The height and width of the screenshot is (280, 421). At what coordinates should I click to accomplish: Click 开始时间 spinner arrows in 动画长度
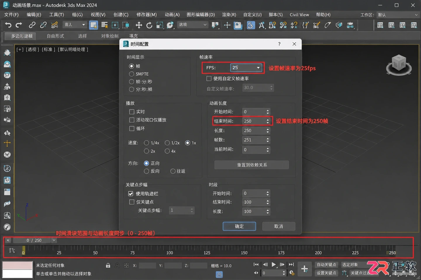point(268,112)
